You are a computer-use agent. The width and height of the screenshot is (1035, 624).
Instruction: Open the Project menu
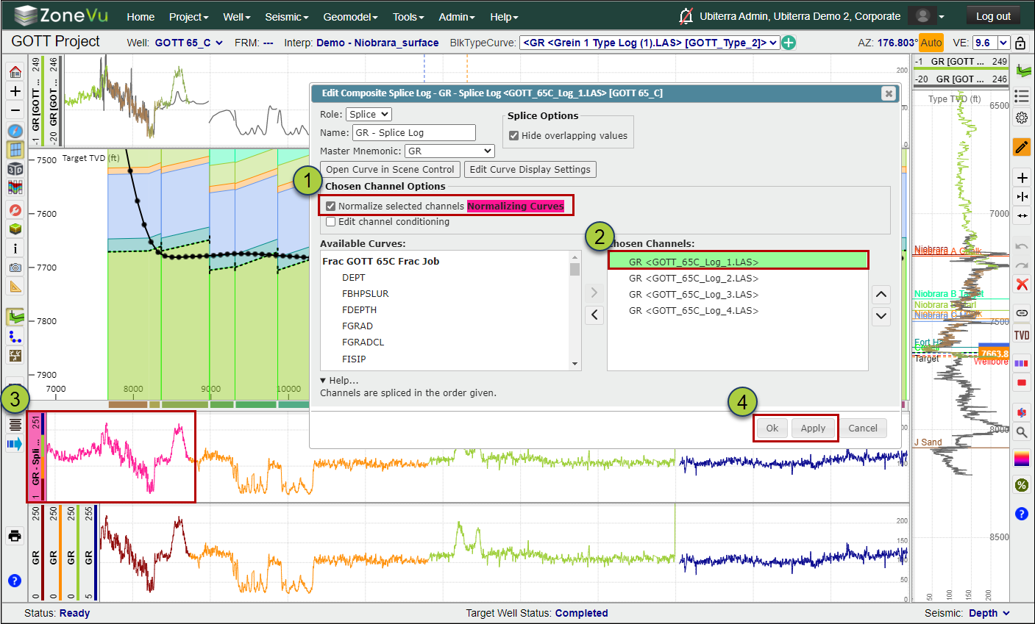pos(188,17)
